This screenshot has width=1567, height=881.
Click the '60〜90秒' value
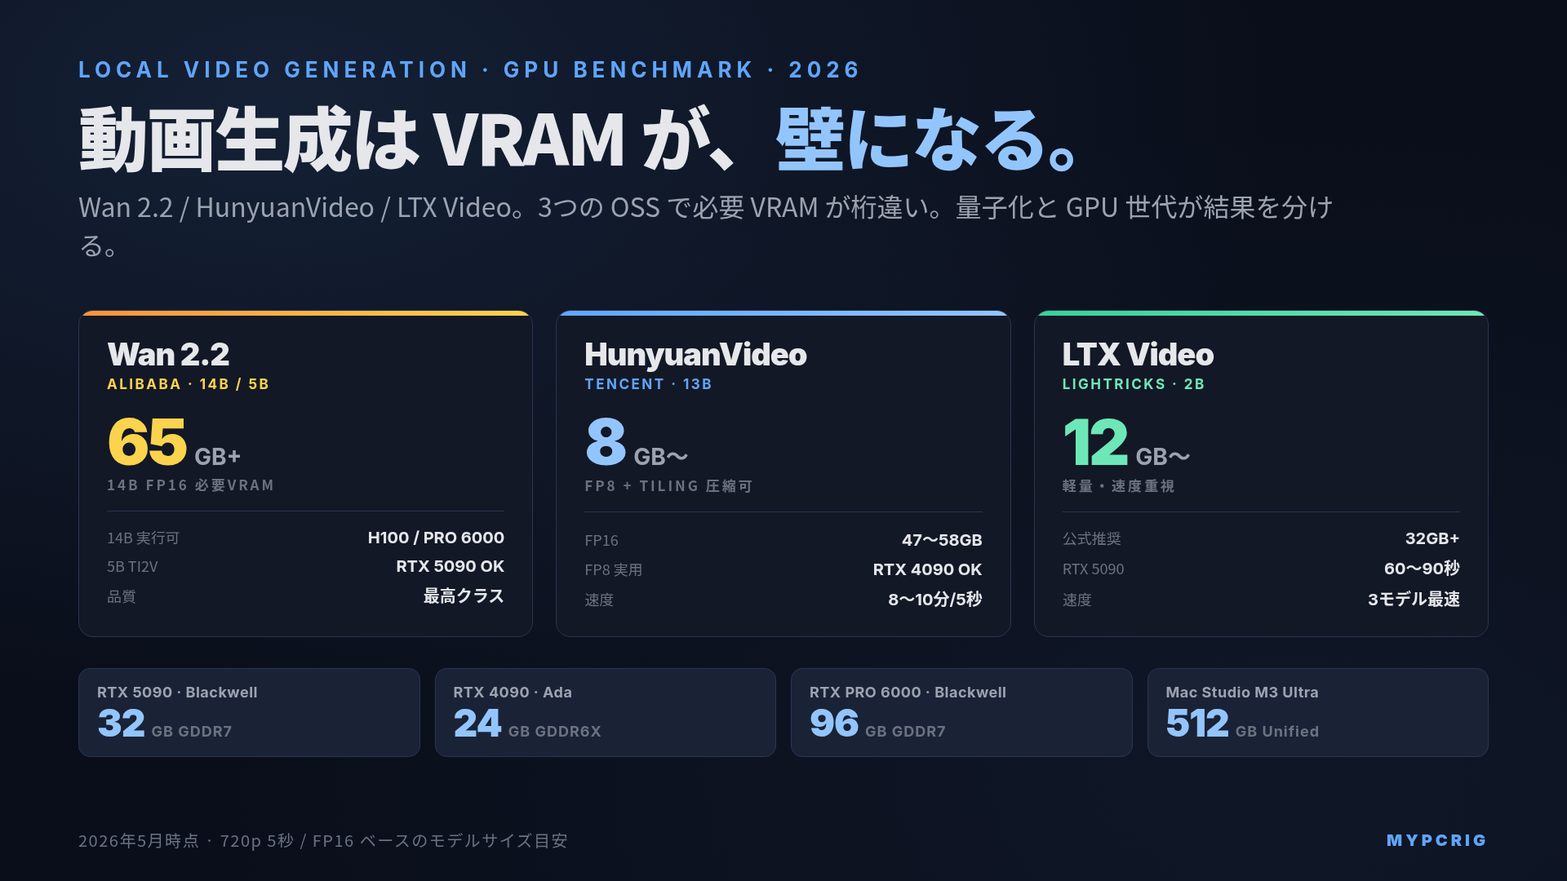(x=1422, y=569)
